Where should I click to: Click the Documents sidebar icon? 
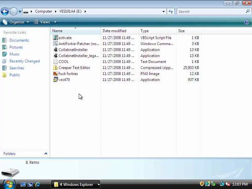click(4, 40)
